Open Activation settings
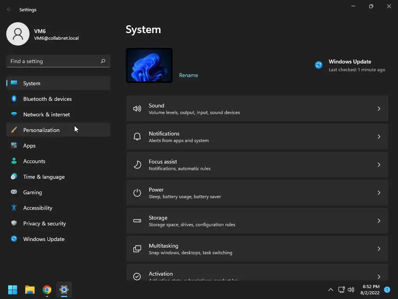This screenshot has height=299, width=398. (257, 273)
